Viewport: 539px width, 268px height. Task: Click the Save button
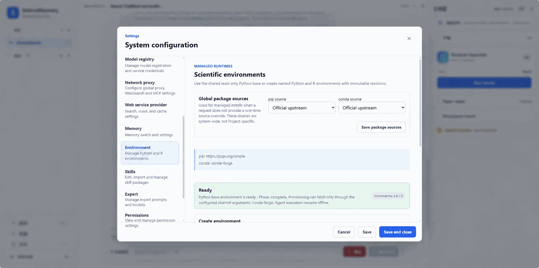click(367, 232)
